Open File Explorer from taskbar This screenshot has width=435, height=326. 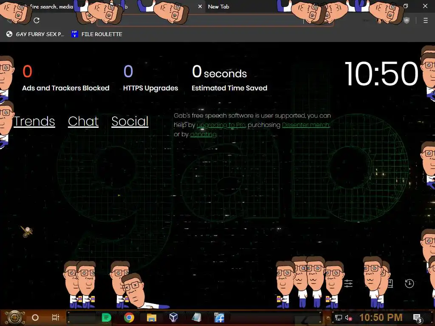click(x=152, y=318)
